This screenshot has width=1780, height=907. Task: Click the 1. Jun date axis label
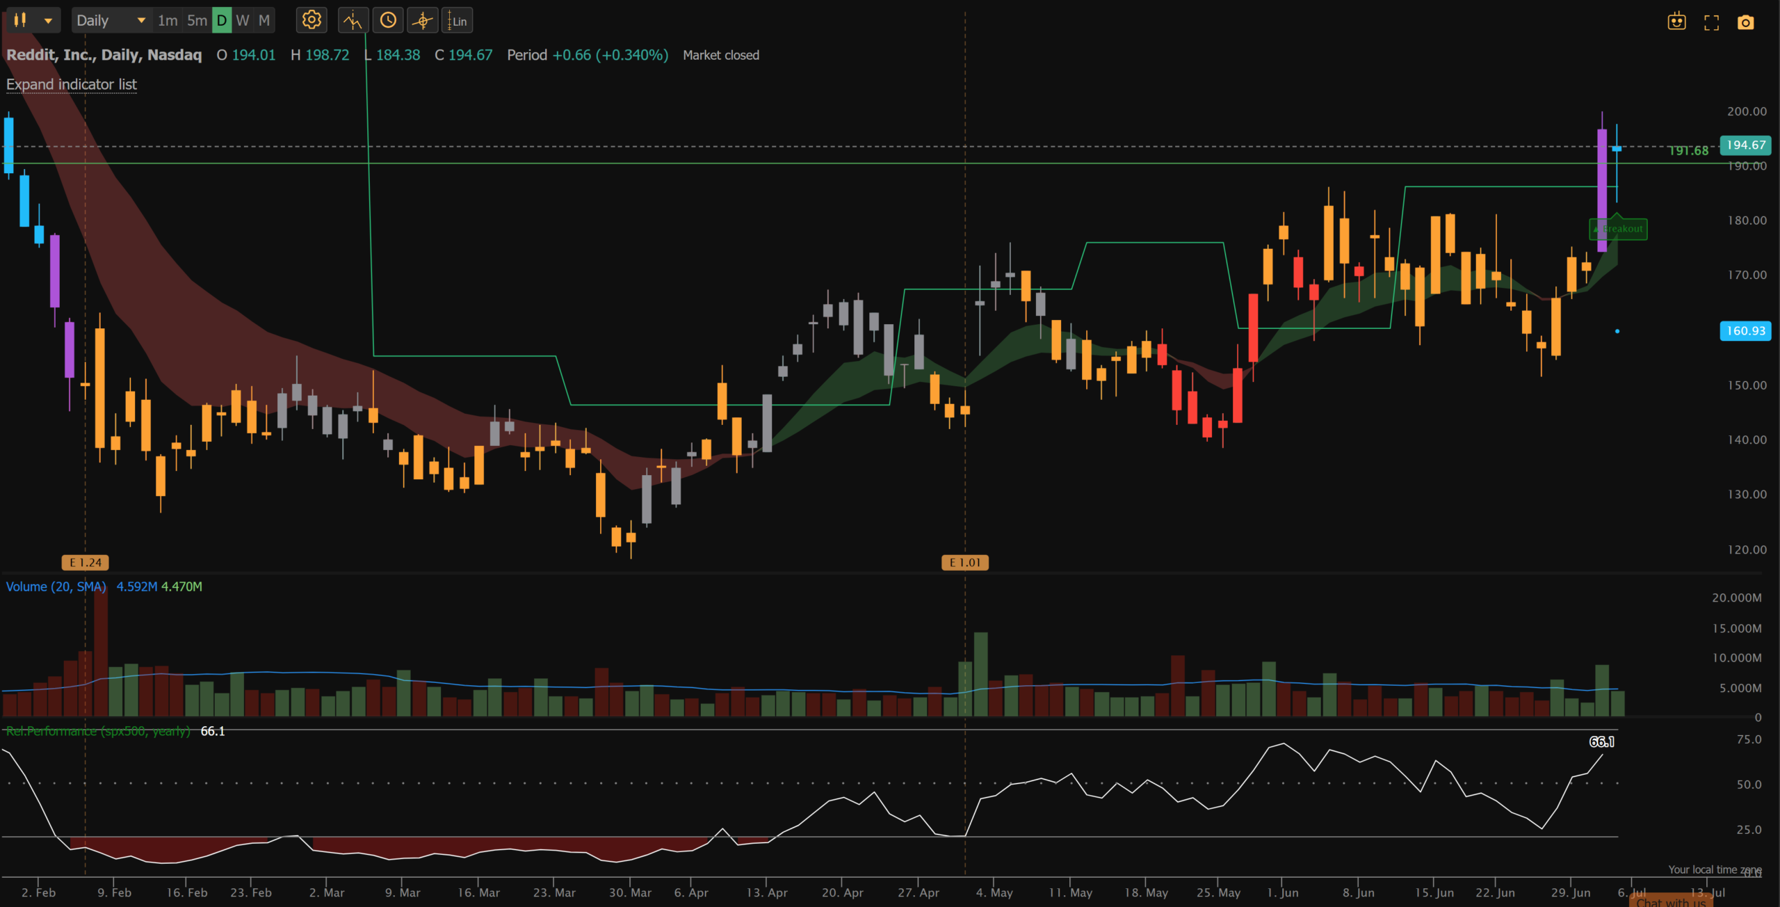point(1282,892)
